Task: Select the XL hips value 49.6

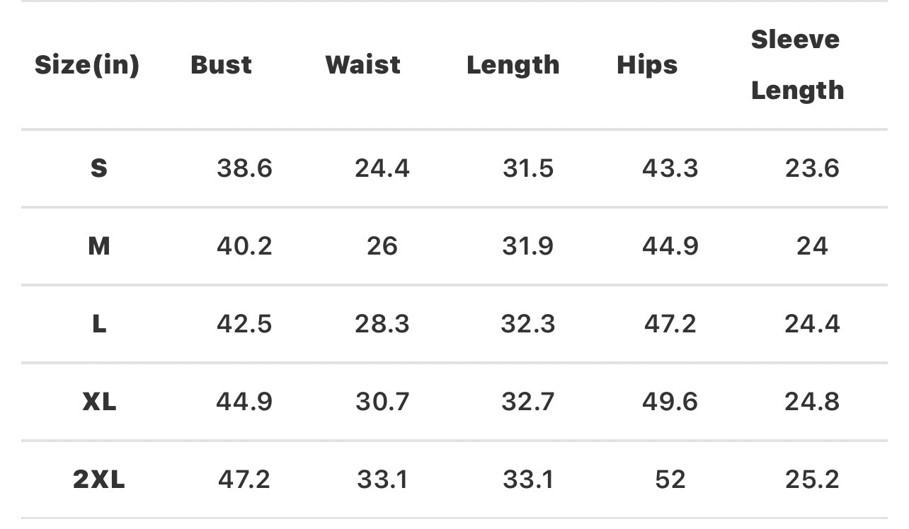Action: tap(670, 402)
